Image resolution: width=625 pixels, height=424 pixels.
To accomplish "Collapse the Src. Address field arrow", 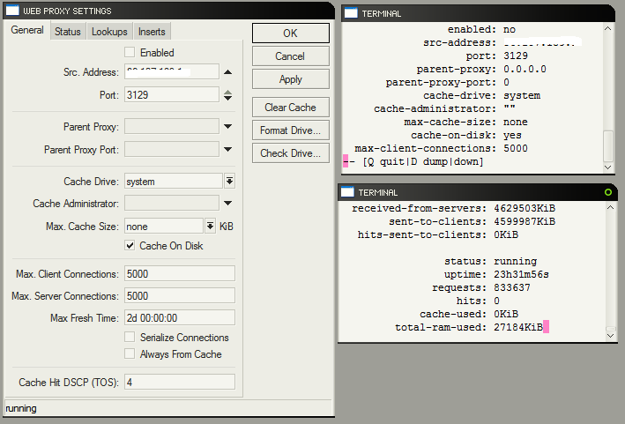I will [x=227, y=72].
